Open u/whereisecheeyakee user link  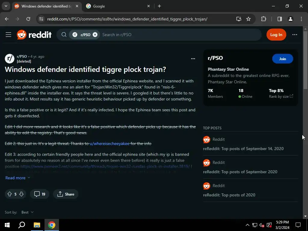tap(109, 143)
